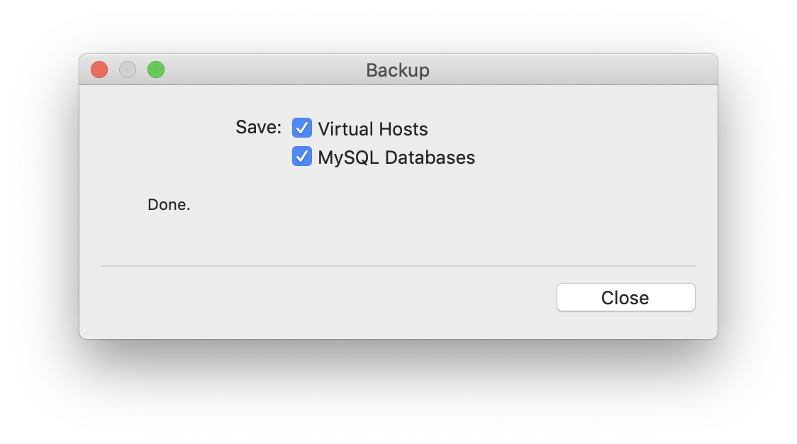This screenshot has width=797, height=444.
Task: Click the yellow minimize traffic light
Action: pyautogui.click(x=127, y=70)
